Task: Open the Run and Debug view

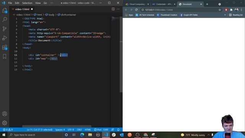Action: coord(5,38)
